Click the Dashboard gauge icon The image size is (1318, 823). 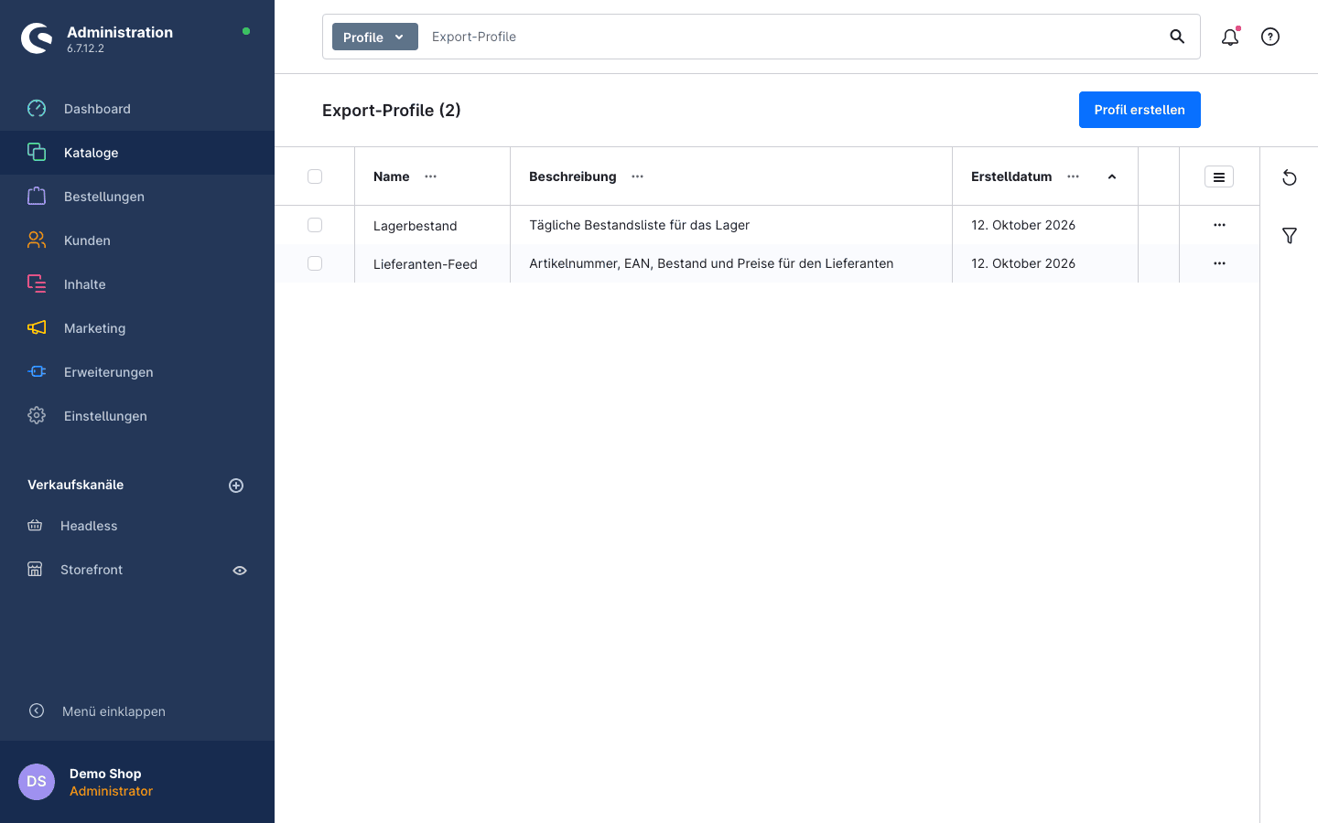coord(37,109)
